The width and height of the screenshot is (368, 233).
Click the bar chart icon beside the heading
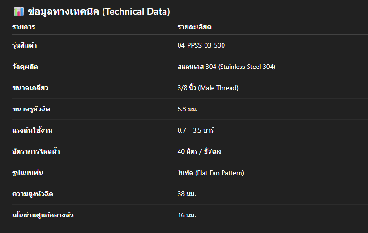18,12
